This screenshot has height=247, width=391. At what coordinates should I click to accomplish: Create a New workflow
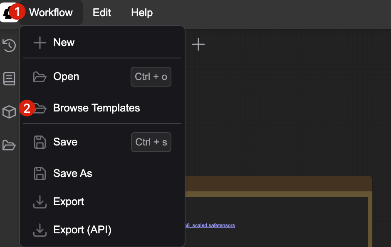tap(102, 43)
